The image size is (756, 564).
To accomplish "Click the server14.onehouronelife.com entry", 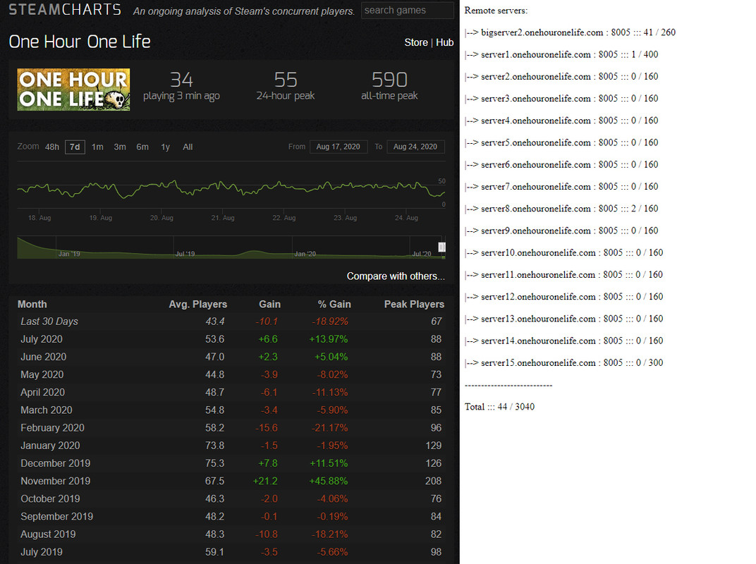I will pos(564,341).
